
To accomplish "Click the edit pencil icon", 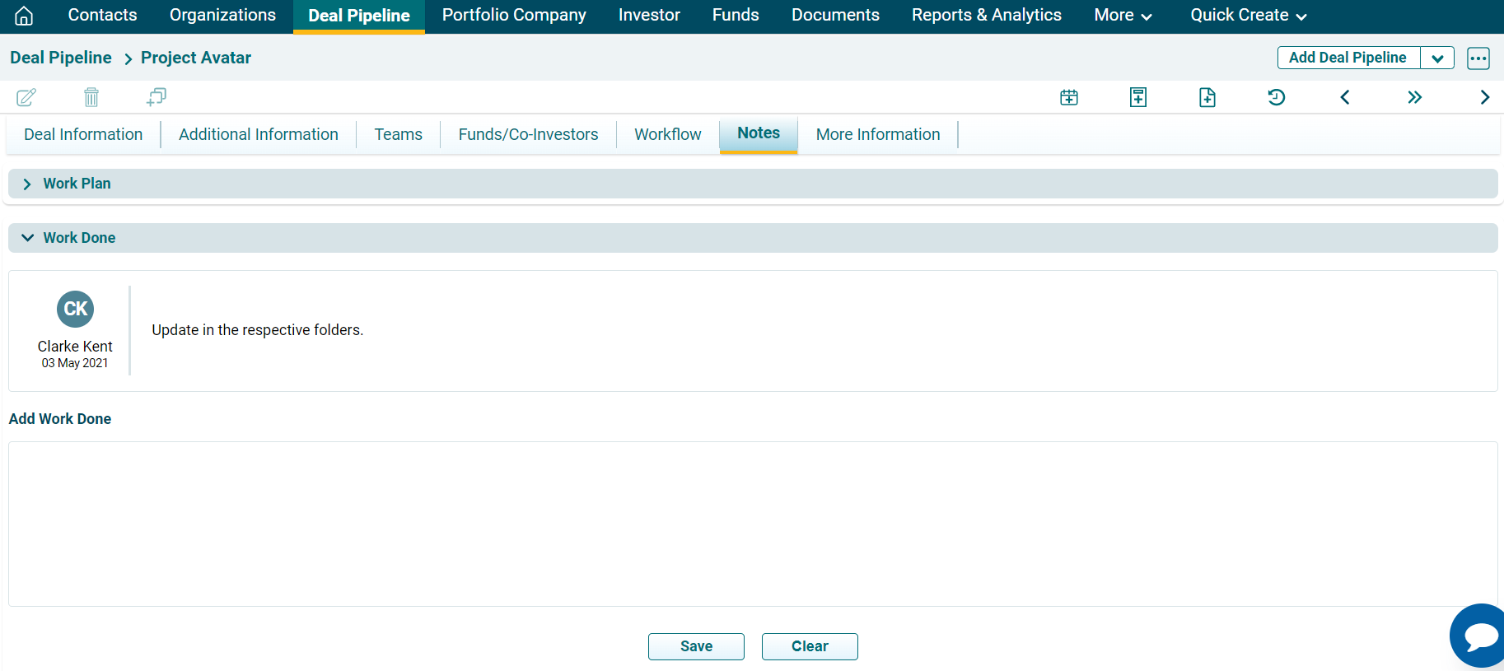I will (26, 97).
